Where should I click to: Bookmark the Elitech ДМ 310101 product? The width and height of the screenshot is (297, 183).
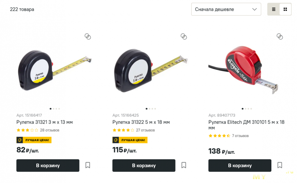tap(280, 165)
